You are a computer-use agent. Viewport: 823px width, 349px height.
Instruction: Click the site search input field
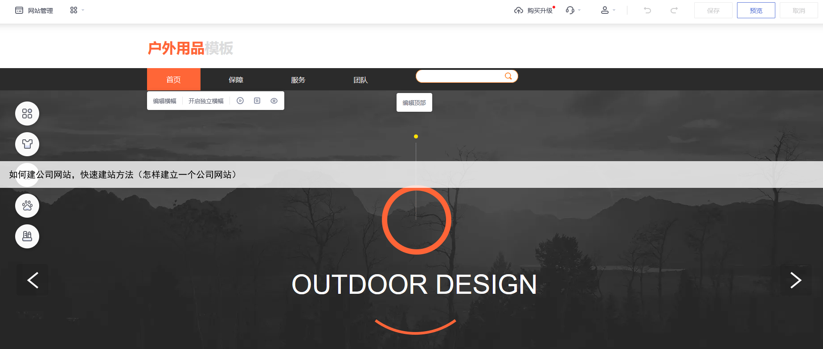(460, 76)
